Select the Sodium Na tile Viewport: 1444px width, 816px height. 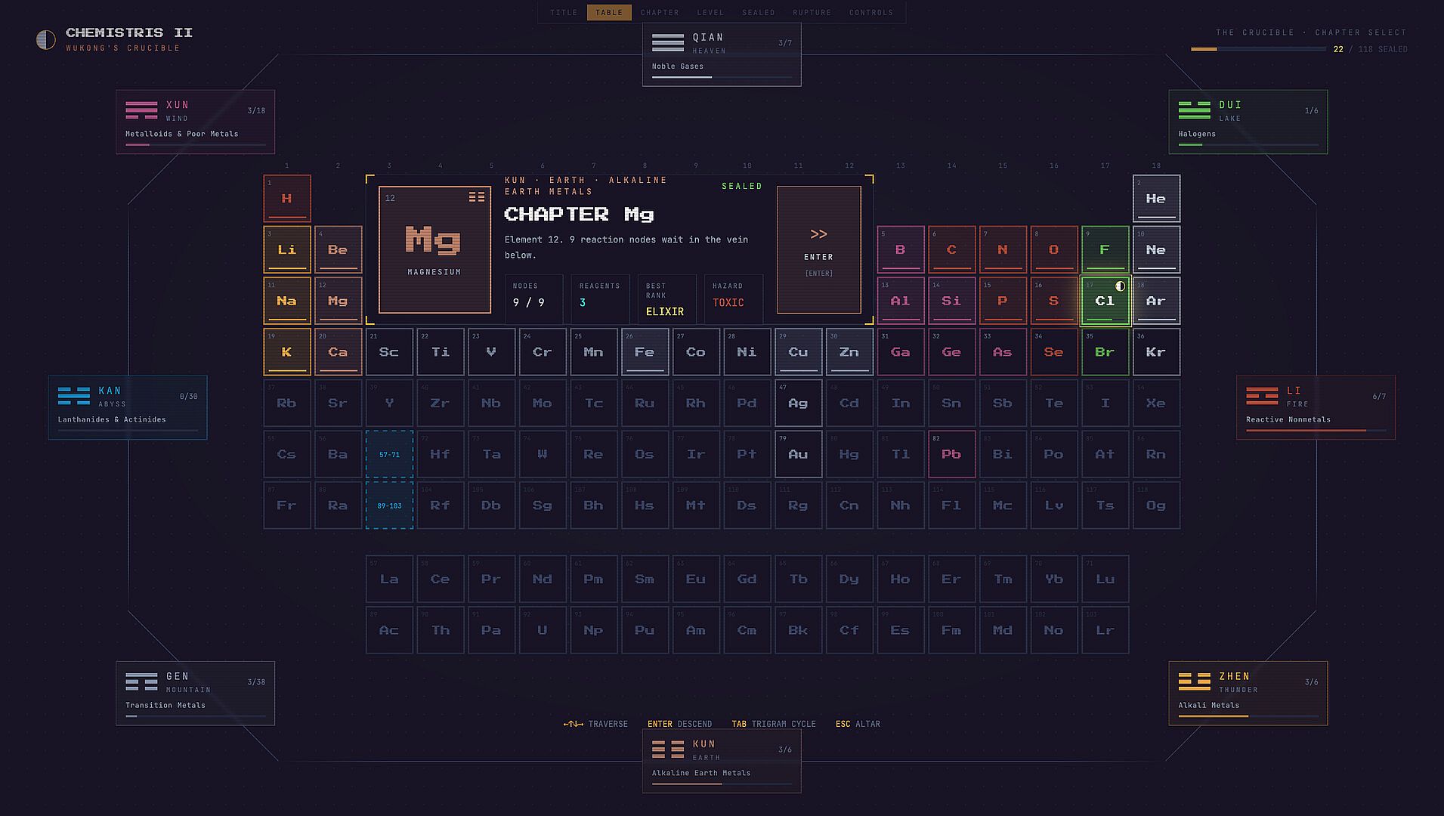click(287, 301)
